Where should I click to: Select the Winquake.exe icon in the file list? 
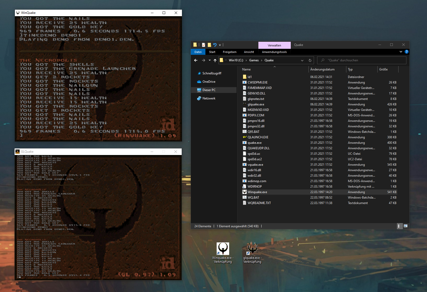coord(245,192)
